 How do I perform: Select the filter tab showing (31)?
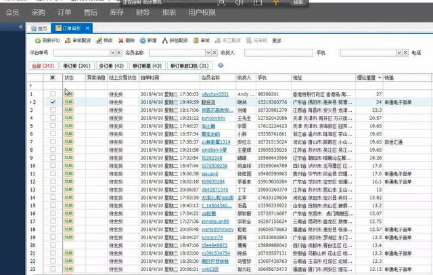pyautogui.click(x=189, y=66)
